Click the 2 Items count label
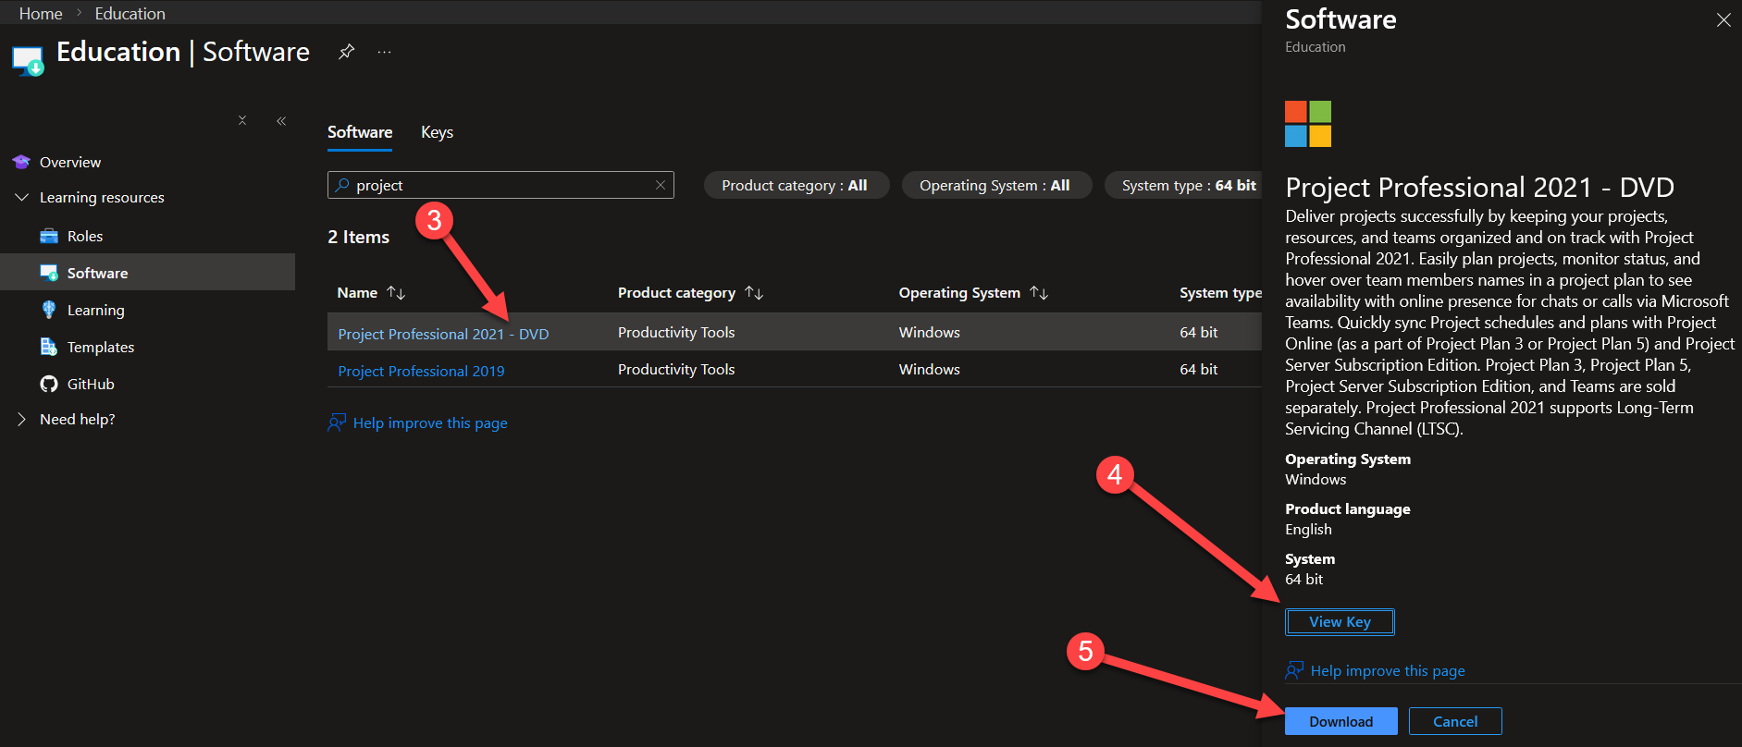 (x=358, y=237)
